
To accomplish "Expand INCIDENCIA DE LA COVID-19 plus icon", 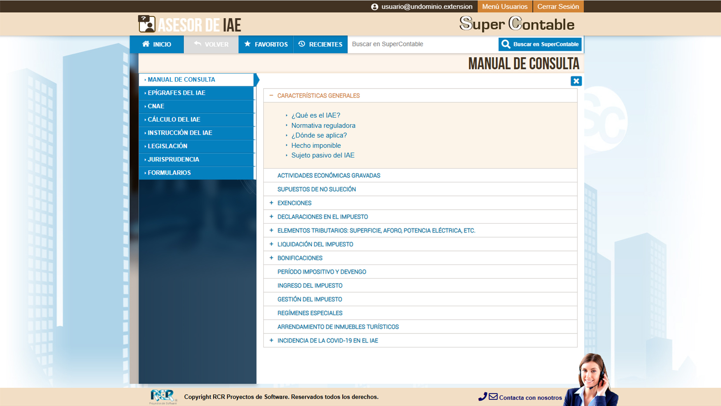I will pos(271,340).
